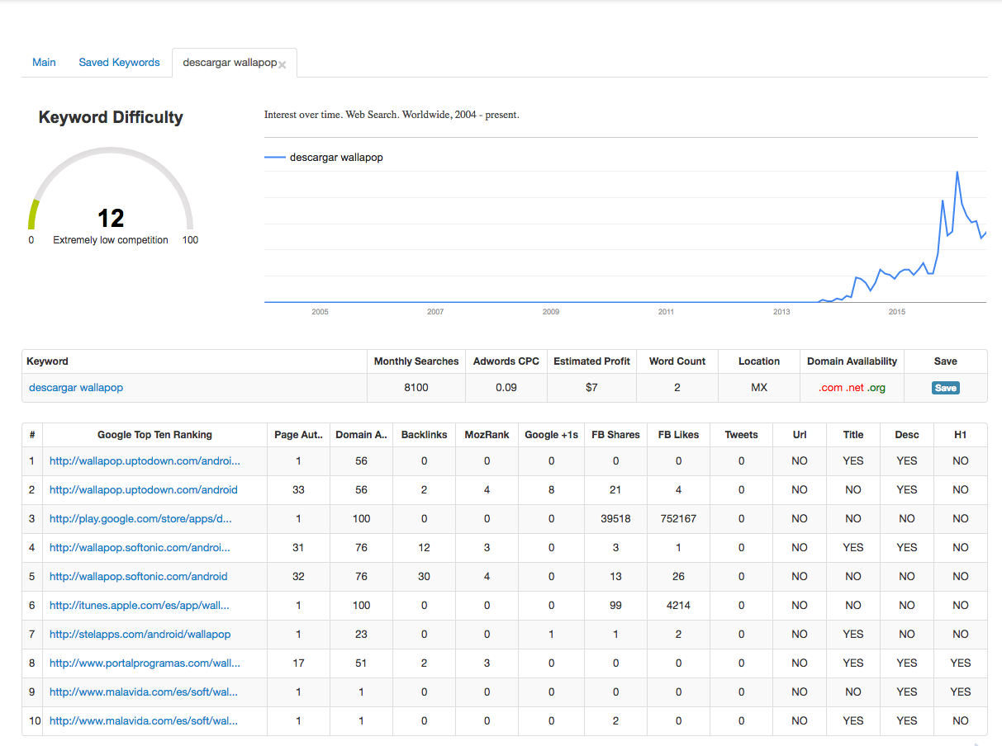Click the MozRank column header
The width and height of the screenshot is (1002, 746).
[487, 435]
